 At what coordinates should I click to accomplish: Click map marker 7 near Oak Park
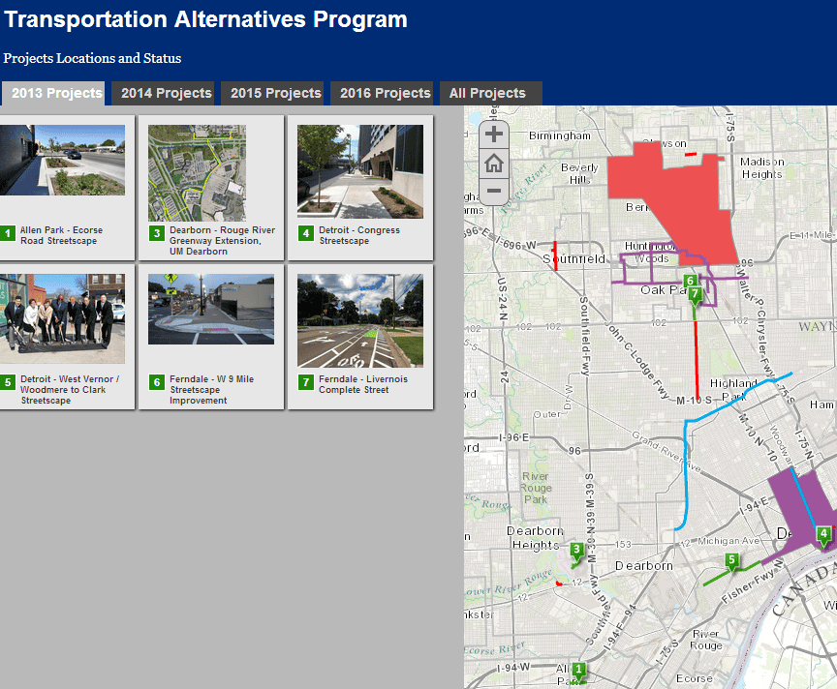tap(695, 295)
